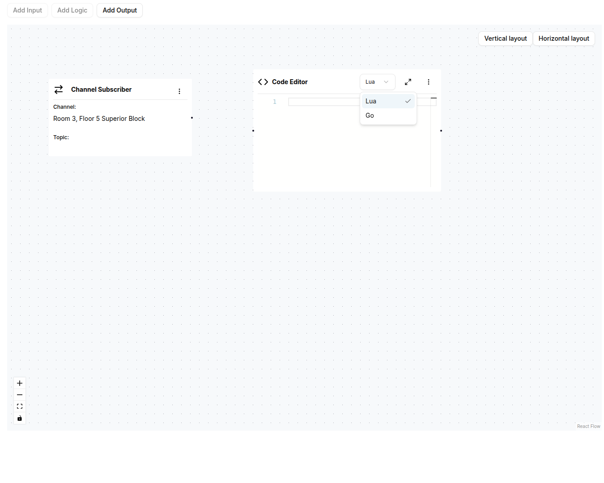Viewport: 604px width, 483px height.
Task: Click the fit view control
Action: [x=20, y=406]
